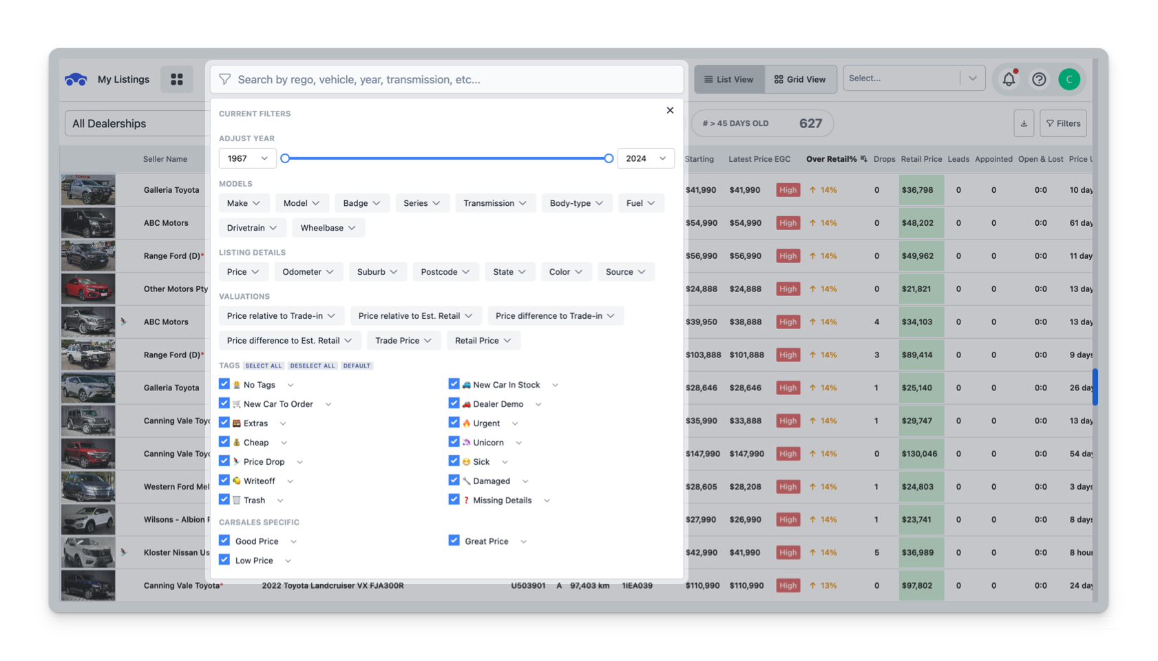Click the notification bell icon
Image resolution: width=1158 pixels, height=661 pixels.
1009,79
